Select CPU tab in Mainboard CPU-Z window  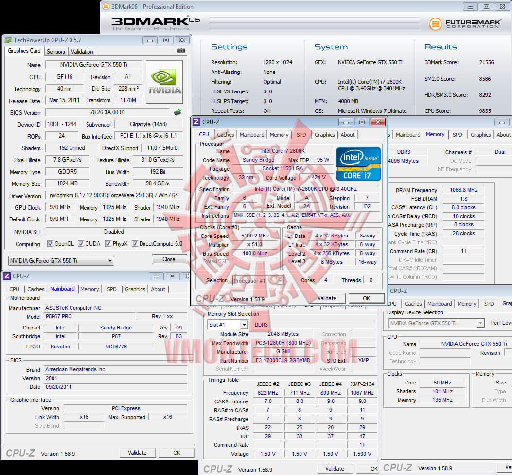(15, 289)
